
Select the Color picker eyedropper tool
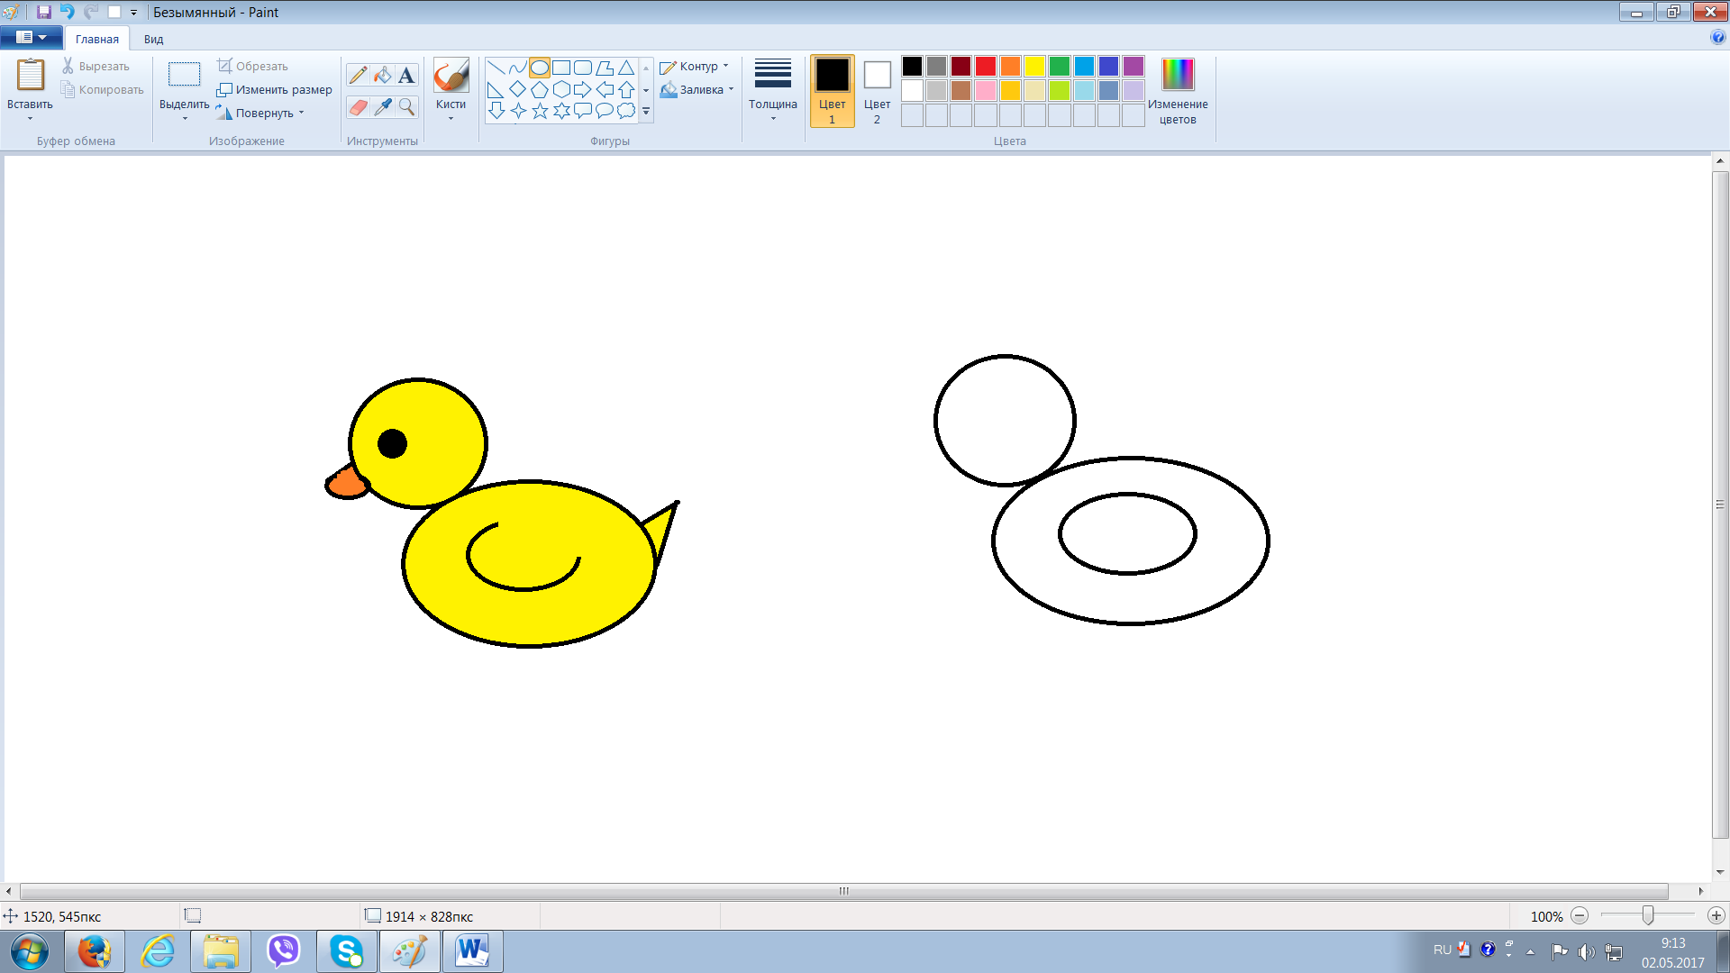(x=383, y=107)
